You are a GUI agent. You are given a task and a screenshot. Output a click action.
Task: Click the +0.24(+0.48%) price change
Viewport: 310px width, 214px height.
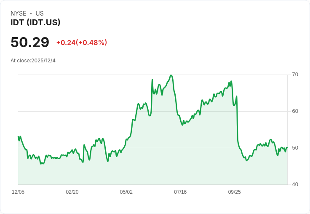[x=82, y=43]
